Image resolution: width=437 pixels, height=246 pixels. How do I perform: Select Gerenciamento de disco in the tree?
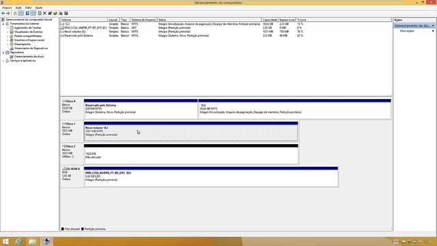(29, 56)
